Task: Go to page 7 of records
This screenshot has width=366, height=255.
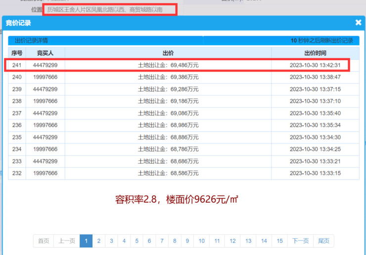Action: pyautogui.click(x=162, y=241)
